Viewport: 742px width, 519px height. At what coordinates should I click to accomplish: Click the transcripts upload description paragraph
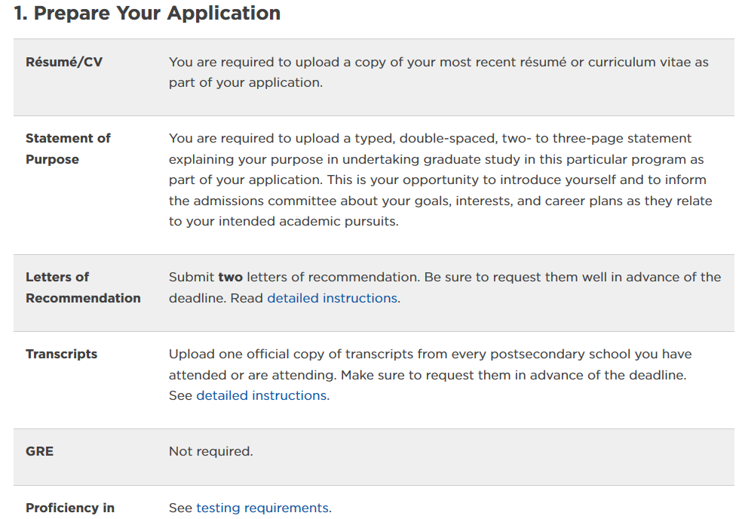430,375
